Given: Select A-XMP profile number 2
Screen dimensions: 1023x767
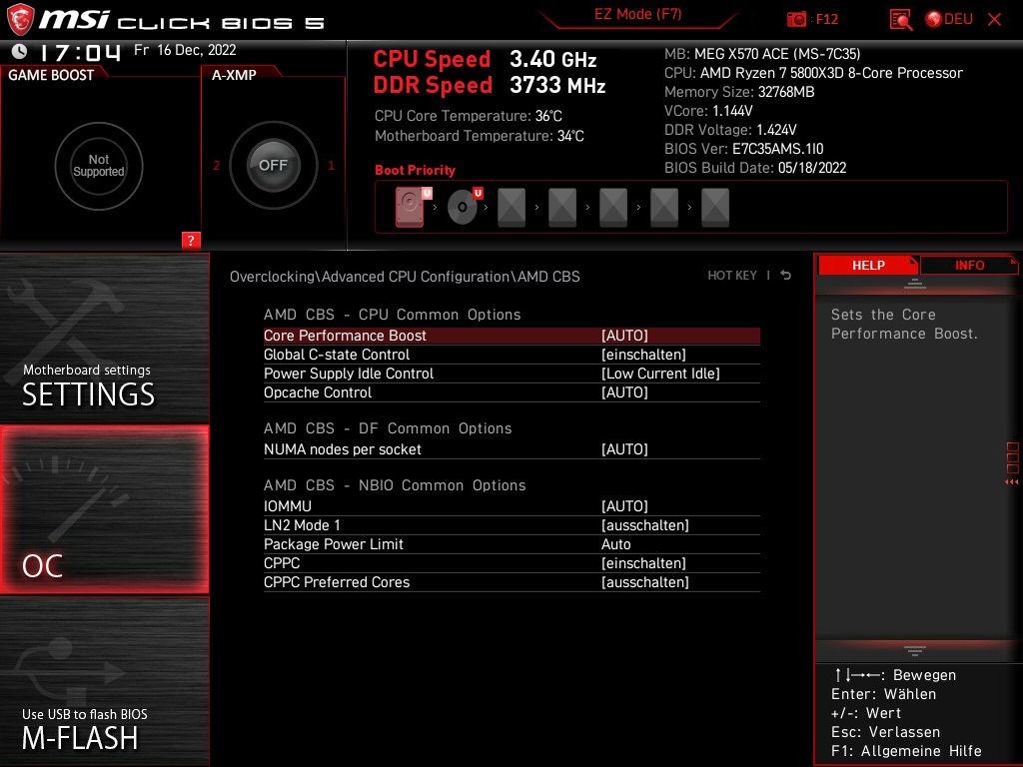Looking at the screenshot, I should pos(216,166).
